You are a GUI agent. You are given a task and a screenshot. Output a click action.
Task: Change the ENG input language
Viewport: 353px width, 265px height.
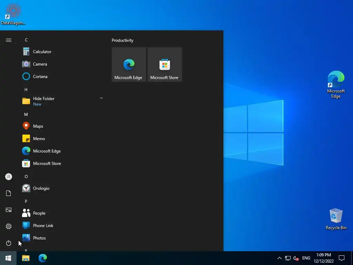306,258
